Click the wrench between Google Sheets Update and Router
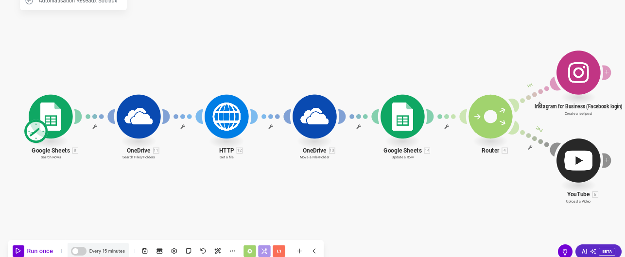This screenshot has height=257, width=625. point(447,127)
